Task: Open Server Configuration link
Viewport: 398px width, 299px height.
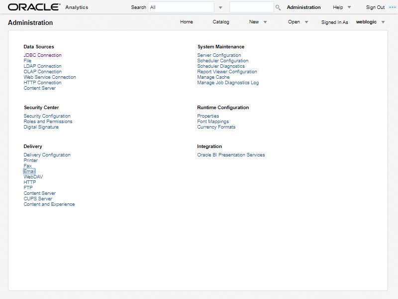Action: coord(219,55)
